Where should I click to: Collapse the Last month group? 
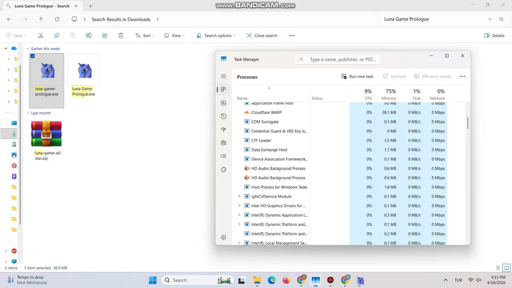click(x=28, y=113)
